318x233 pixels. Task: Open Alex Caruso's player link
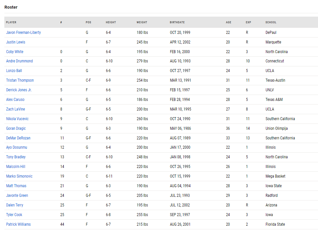[x=15, y=99]
